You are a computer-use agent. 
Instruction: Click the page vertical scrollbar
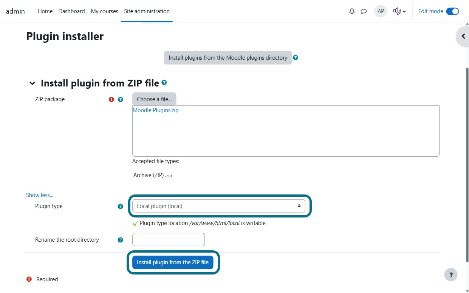click(467, 164)
